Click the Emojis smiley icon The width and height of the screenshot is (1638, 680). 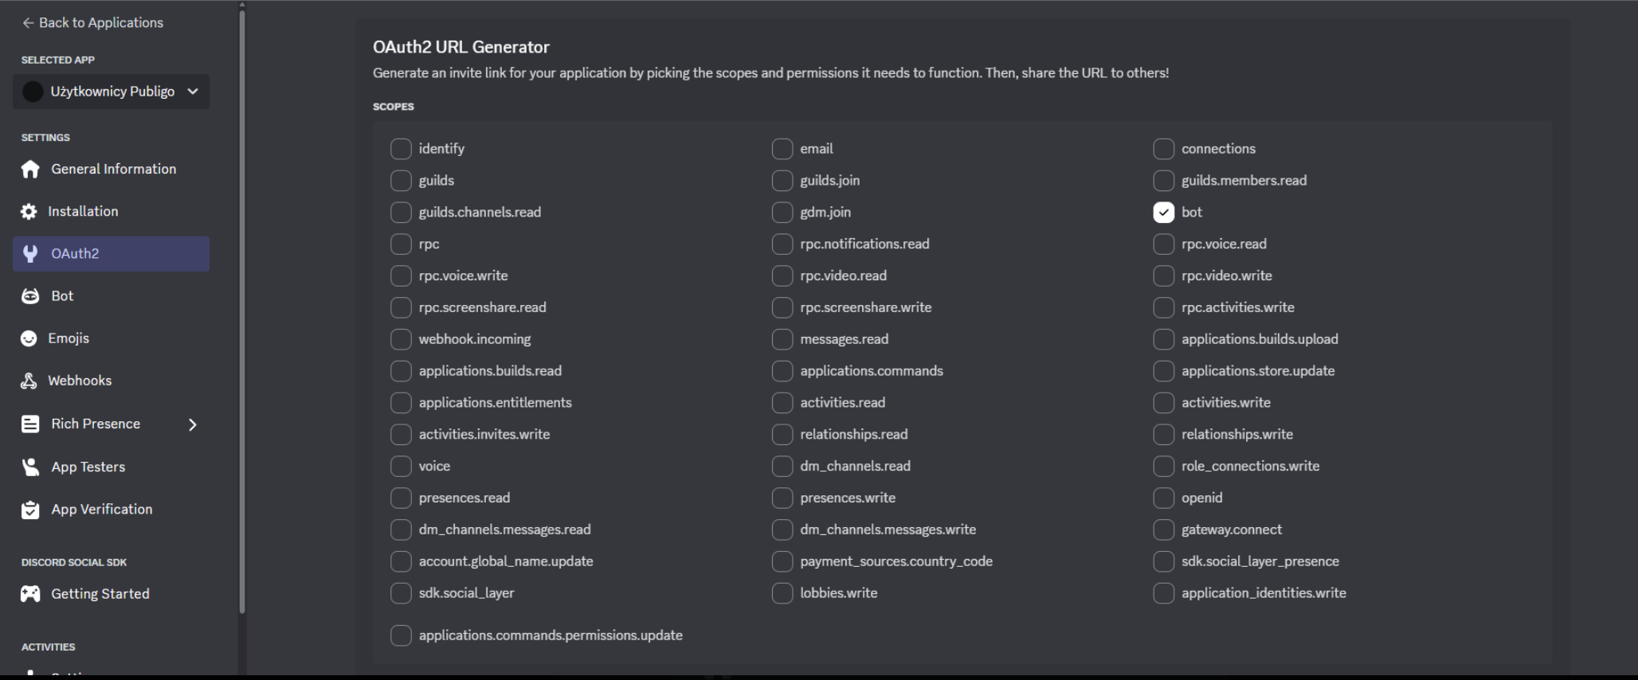29,338
